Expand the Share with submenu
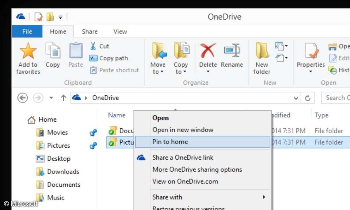The width and height of the screenshot is (350, 210). [202, 197]
